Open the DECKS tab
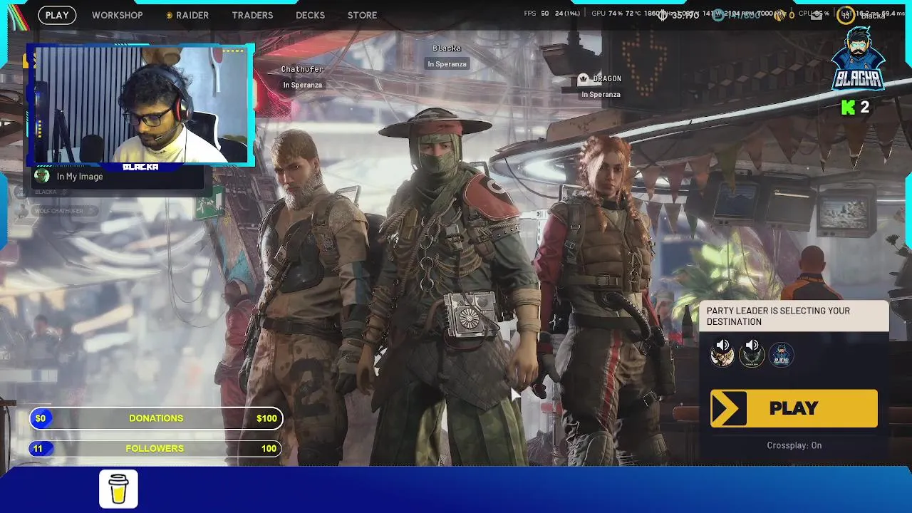 click(310, 15)
